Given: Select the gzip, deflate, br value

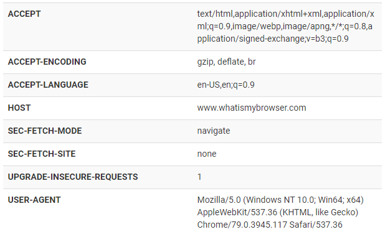Looking at the screenshot, I should pyautogui.click(x=226, y=62).
